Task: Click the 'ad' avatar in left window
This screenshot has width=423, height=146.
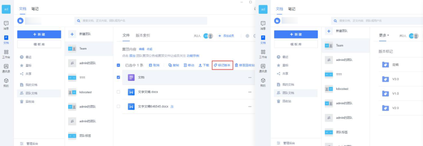Action: pos(6,9)
